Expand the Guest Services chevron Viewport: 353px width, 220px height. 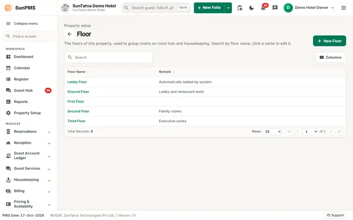(49, 169)
